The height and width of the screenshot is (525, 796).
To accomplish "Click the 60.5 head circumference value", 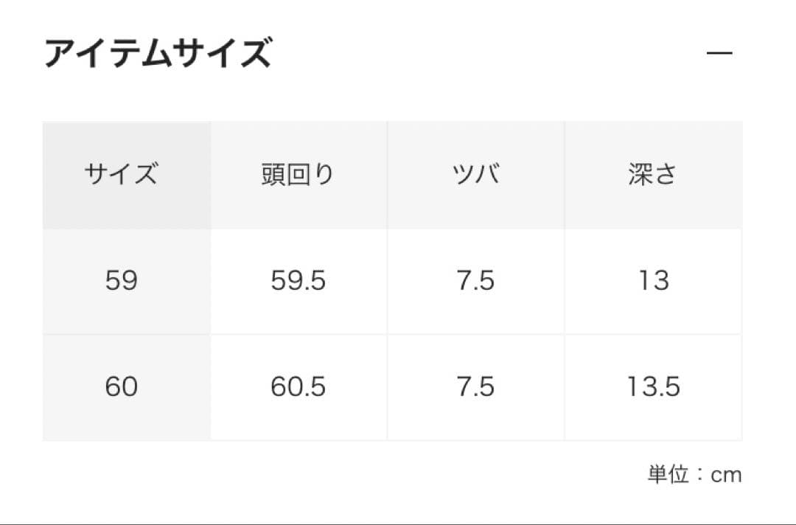I will coord(298,387).
